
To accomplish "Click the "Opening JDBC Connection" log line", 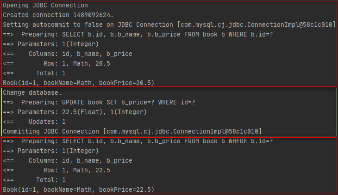I will pos(45,6).
